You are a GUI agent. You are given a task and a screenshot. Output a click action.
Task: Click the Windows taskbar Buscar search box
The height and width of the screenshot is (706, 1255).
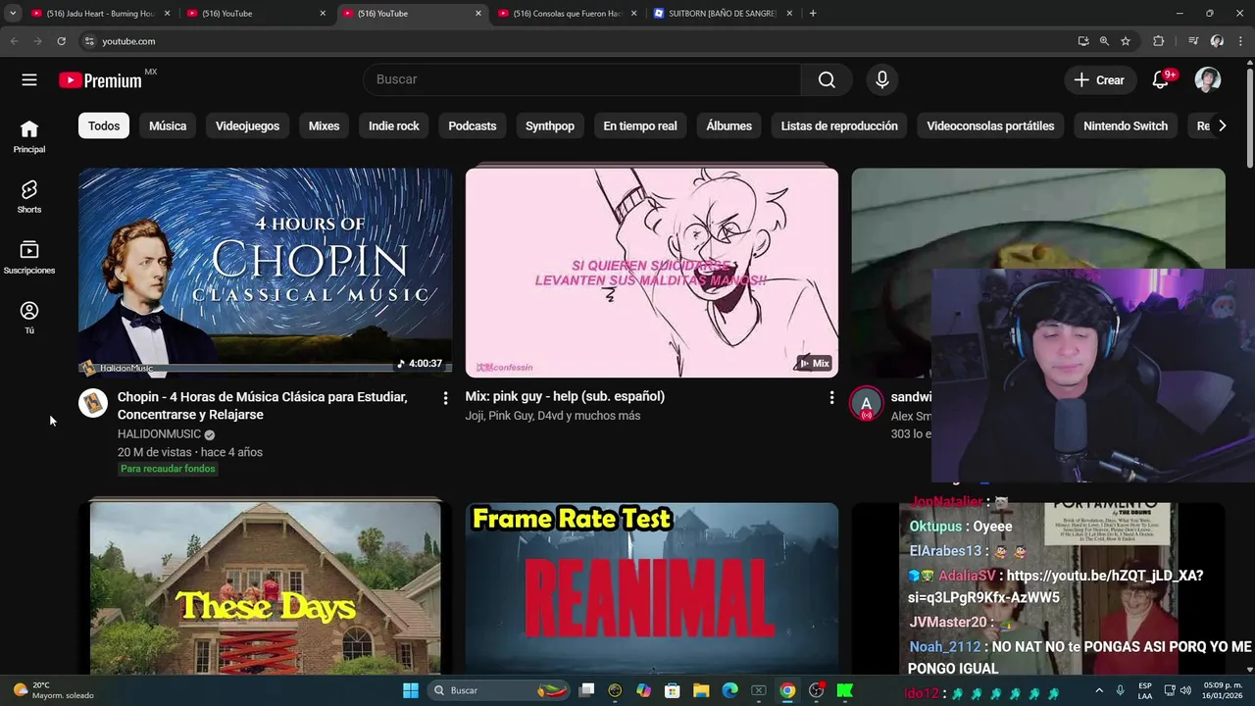pos(498,690)
